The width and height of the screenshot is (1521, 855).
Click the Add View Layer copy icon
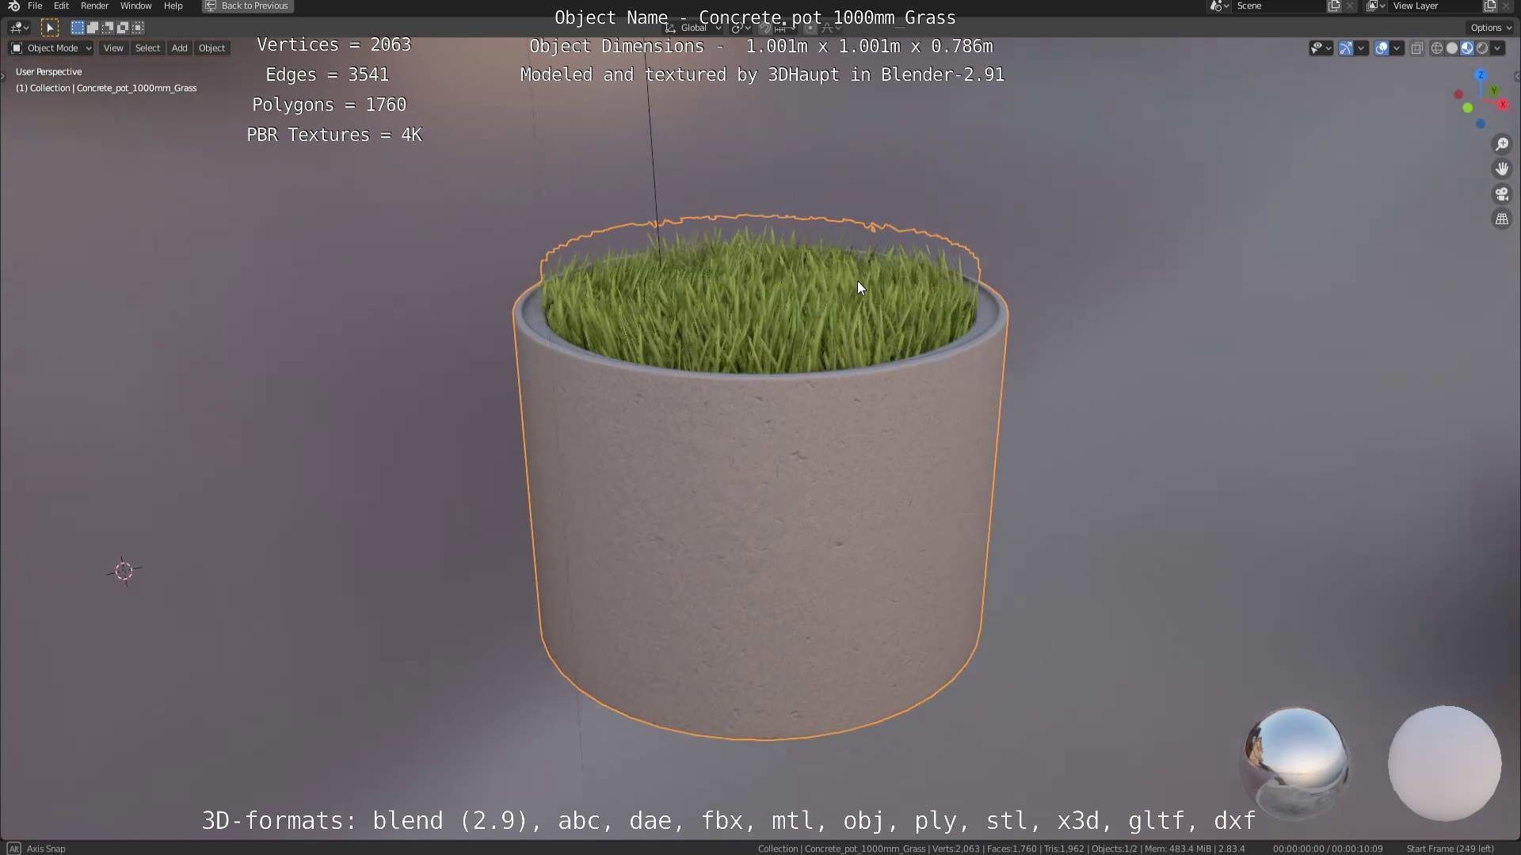[x=1490, y=6]
